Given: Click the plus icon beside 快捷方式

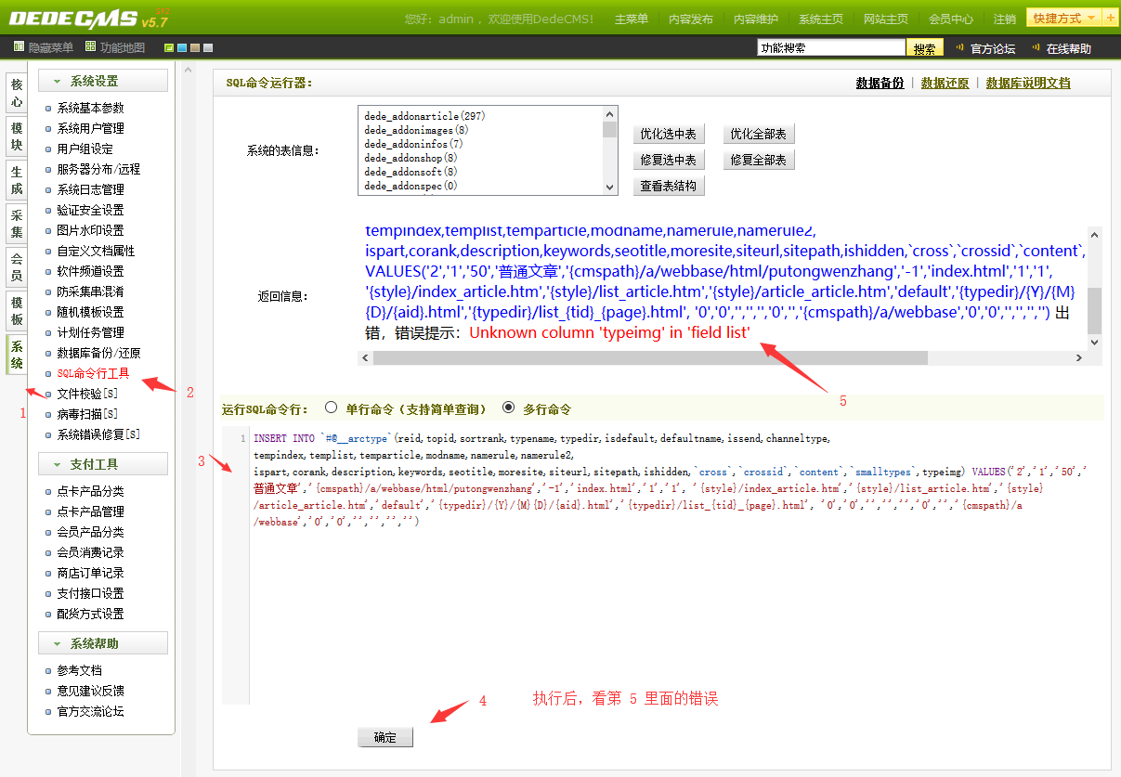Looking at the screenshot, I should 1109,17.
